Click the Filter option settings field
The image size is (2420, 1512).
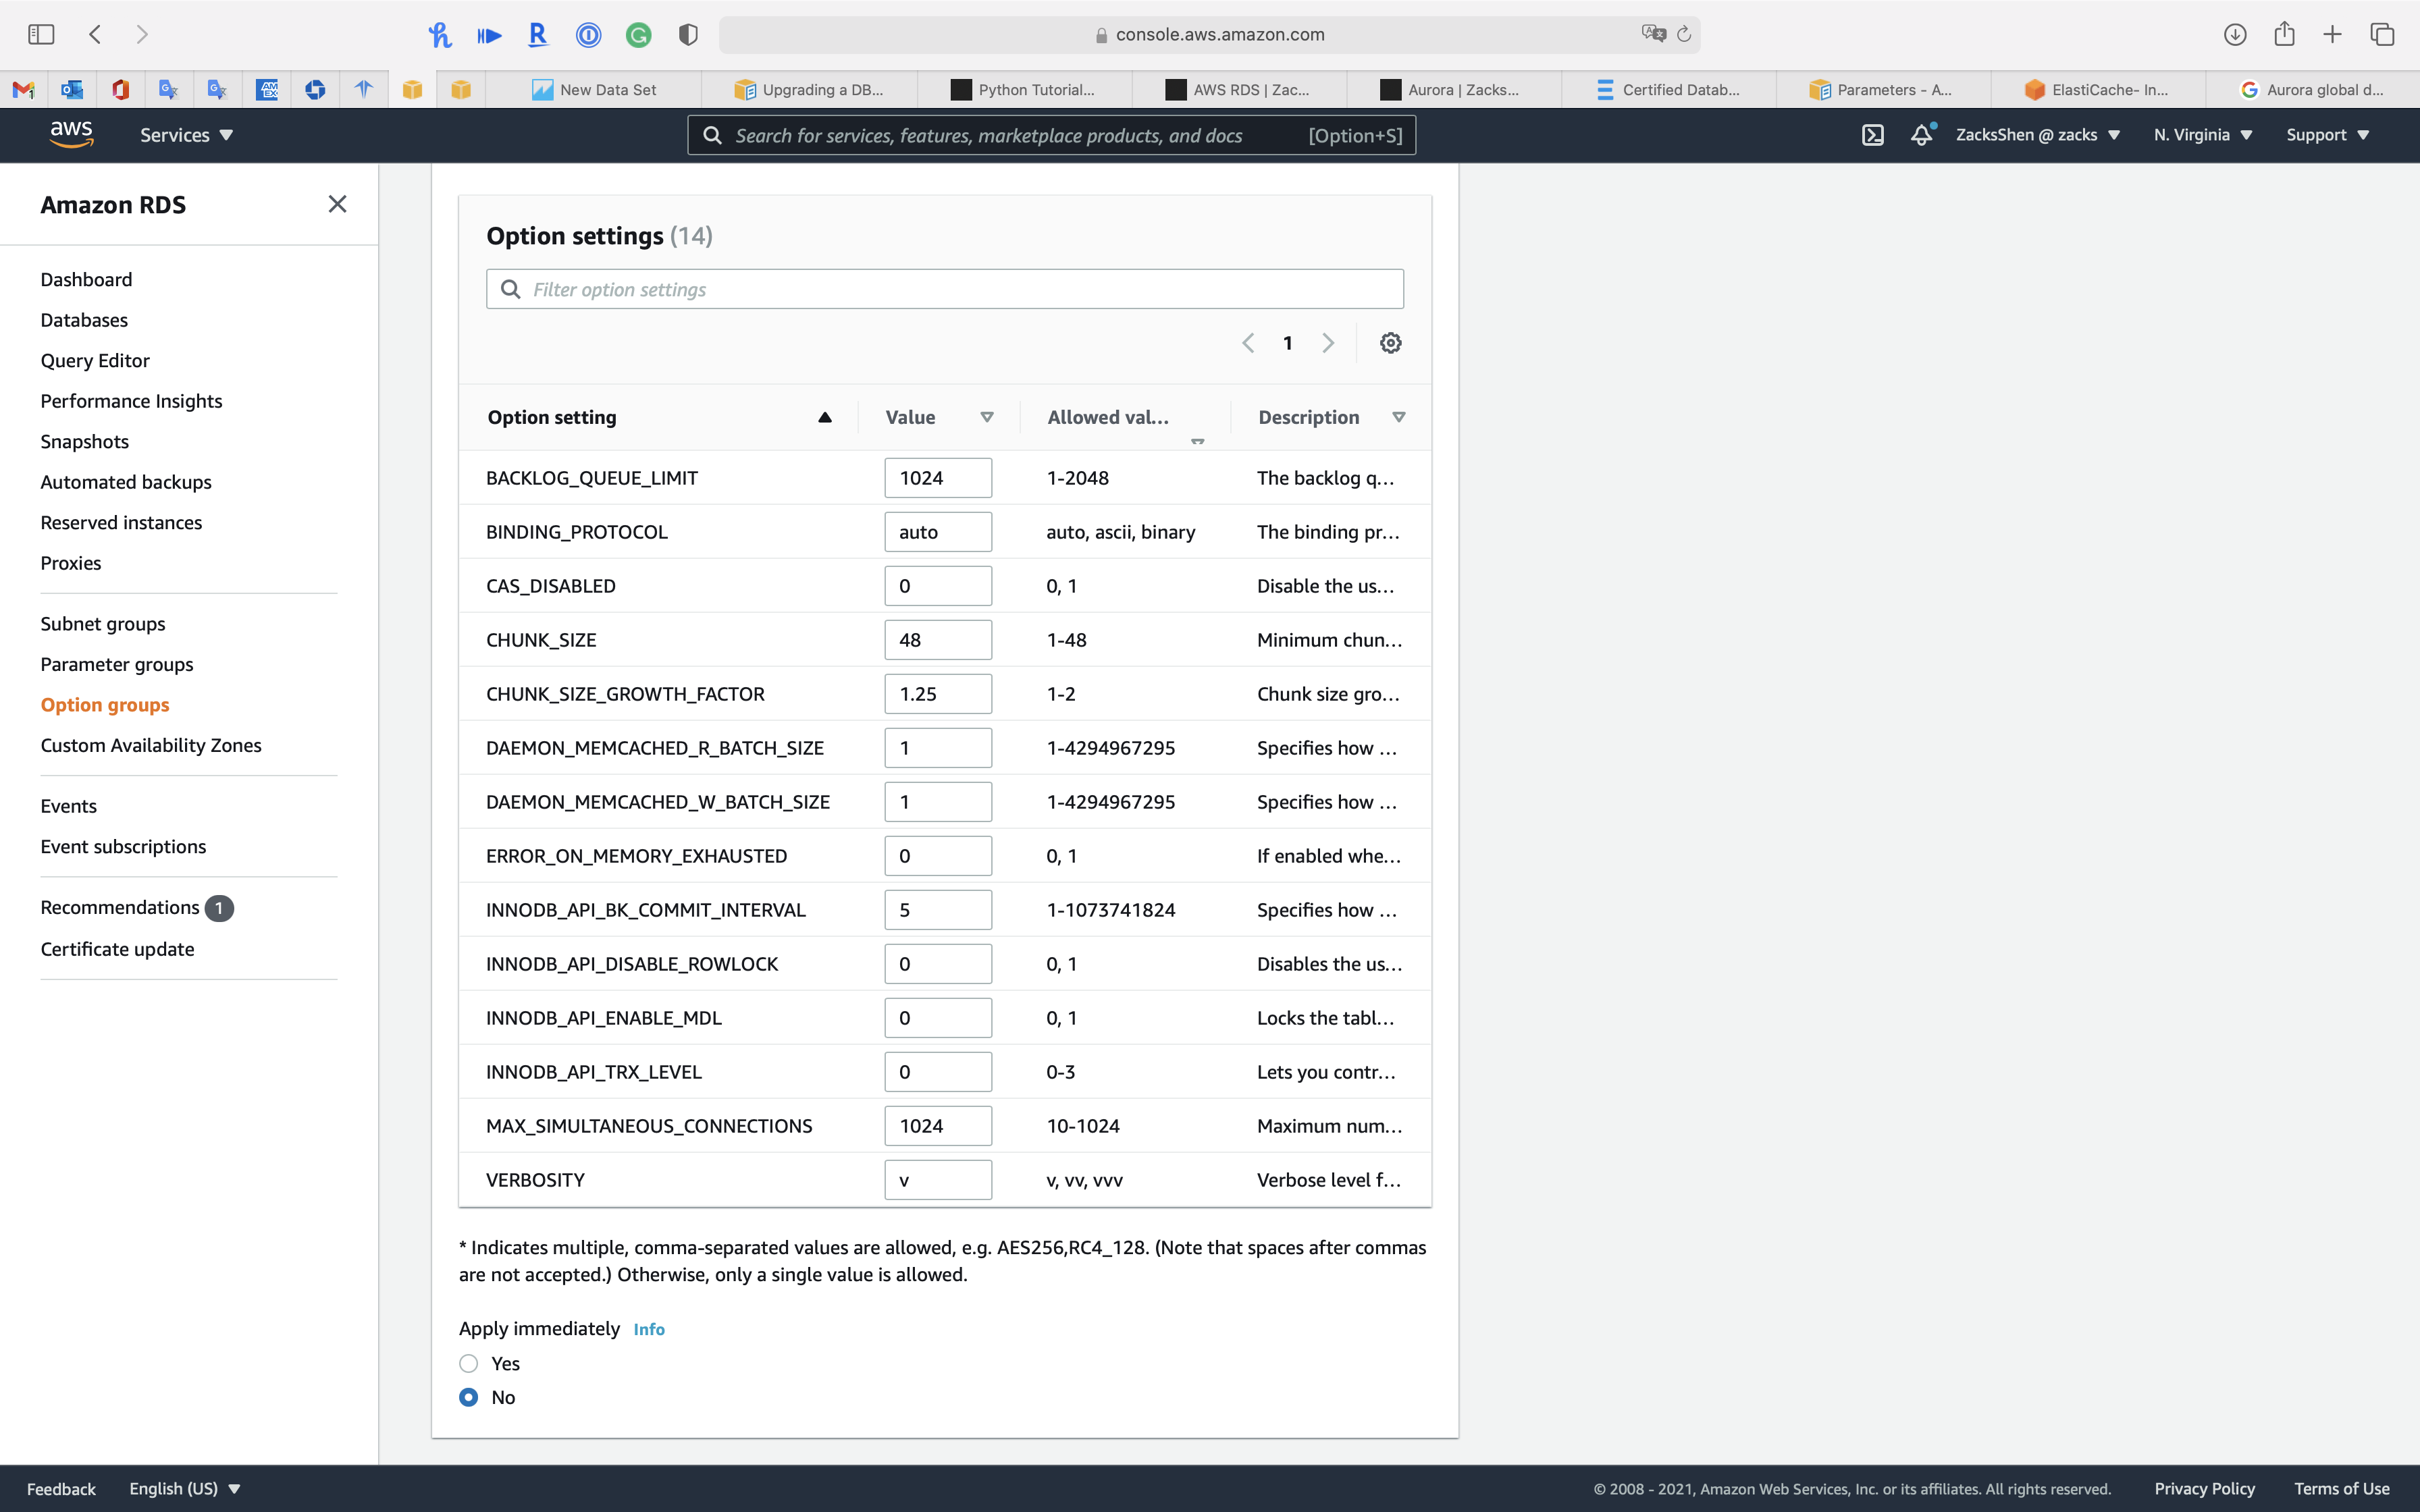click(x=945, y=289)
